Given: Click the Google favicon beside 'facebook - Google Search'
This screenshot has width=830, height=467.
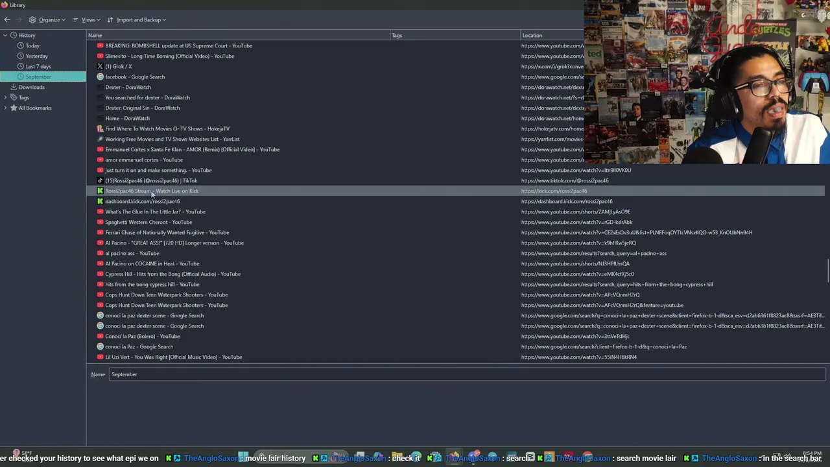Looking at the screenshot, I should pos(100,77).
